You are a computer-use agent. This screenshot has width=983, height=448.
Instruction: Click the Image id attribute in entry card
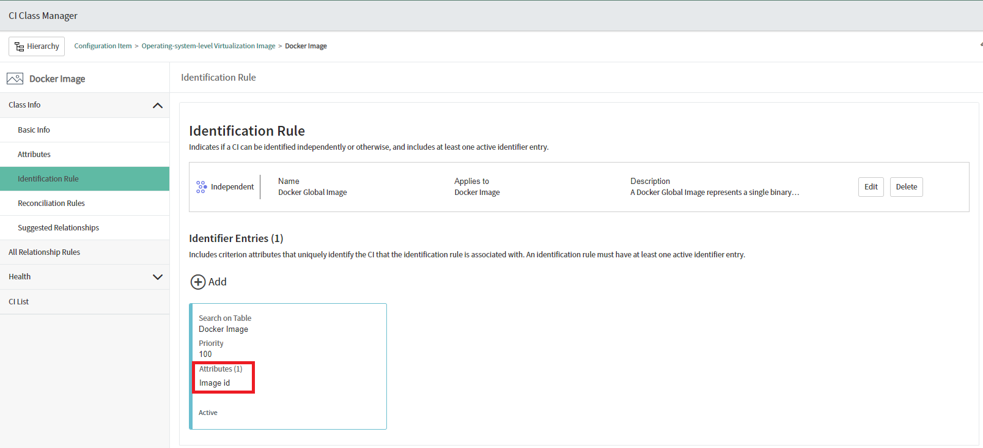pyautogui.click(x=215, y=383)
